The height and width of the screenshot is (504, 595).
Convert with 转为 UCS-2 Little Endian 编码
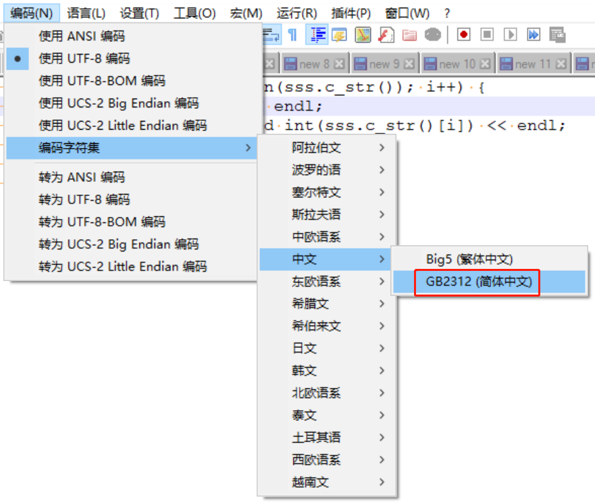[x=132, y=267]
